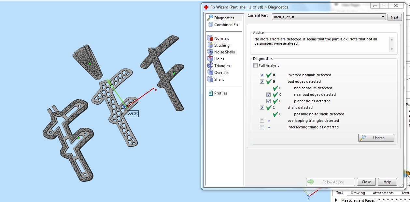Enable overlapping triangles detected checkbox

coord(262,121)
